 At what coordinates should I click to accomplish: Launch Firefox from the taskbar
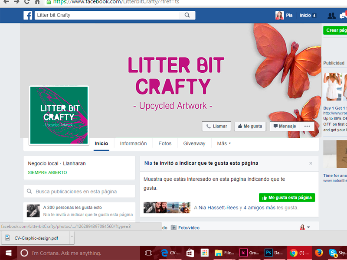click(319, 253)
